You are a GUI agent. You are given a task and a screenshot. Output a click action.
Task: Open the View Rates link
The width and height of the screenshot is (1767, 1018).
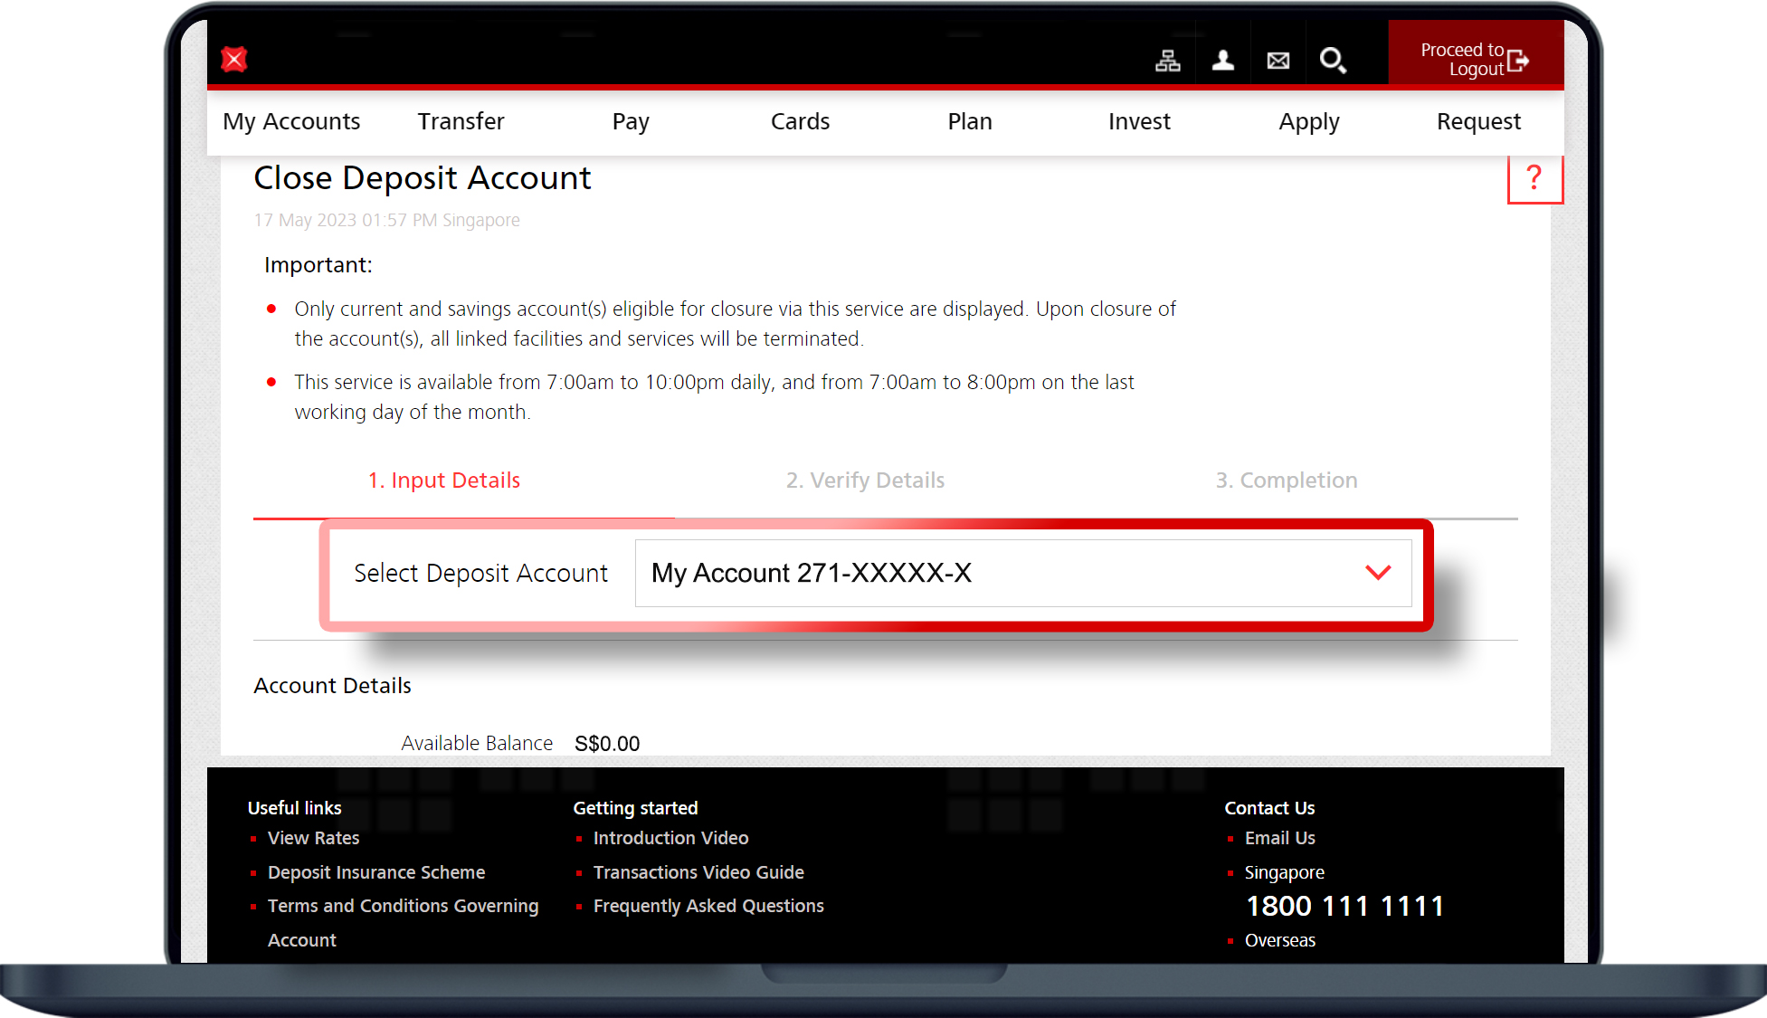click(x=313, y=838)
